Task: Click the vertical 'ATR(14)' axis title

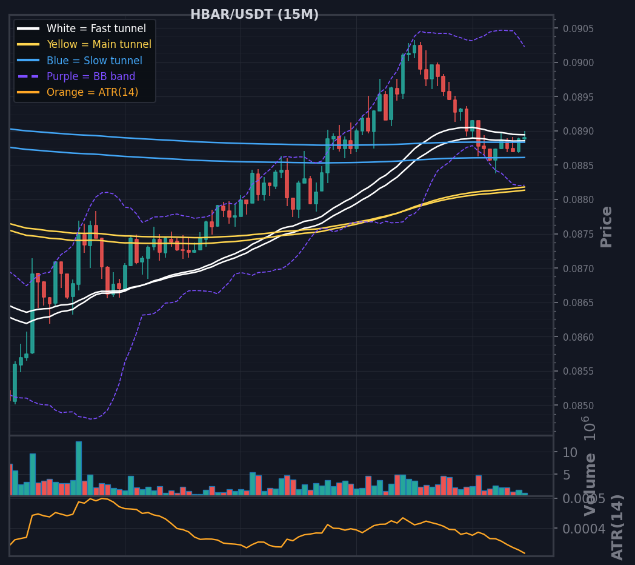Action: 616,527
